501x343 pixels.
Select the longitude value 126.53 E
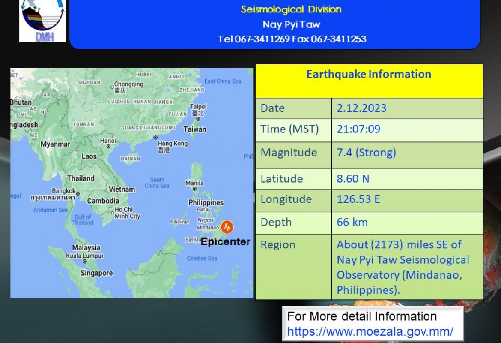point(358,199)
